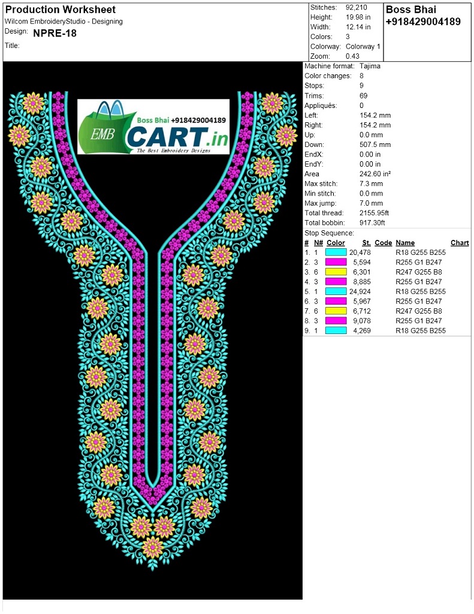Click the design name 'NPRE-18'
This screenshot has width=474, height=614.
click(x=55, y=34)
